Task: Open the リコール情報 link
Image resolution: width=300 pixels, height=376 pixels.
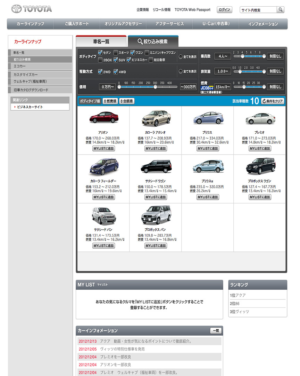Action: tap(161, 10)
